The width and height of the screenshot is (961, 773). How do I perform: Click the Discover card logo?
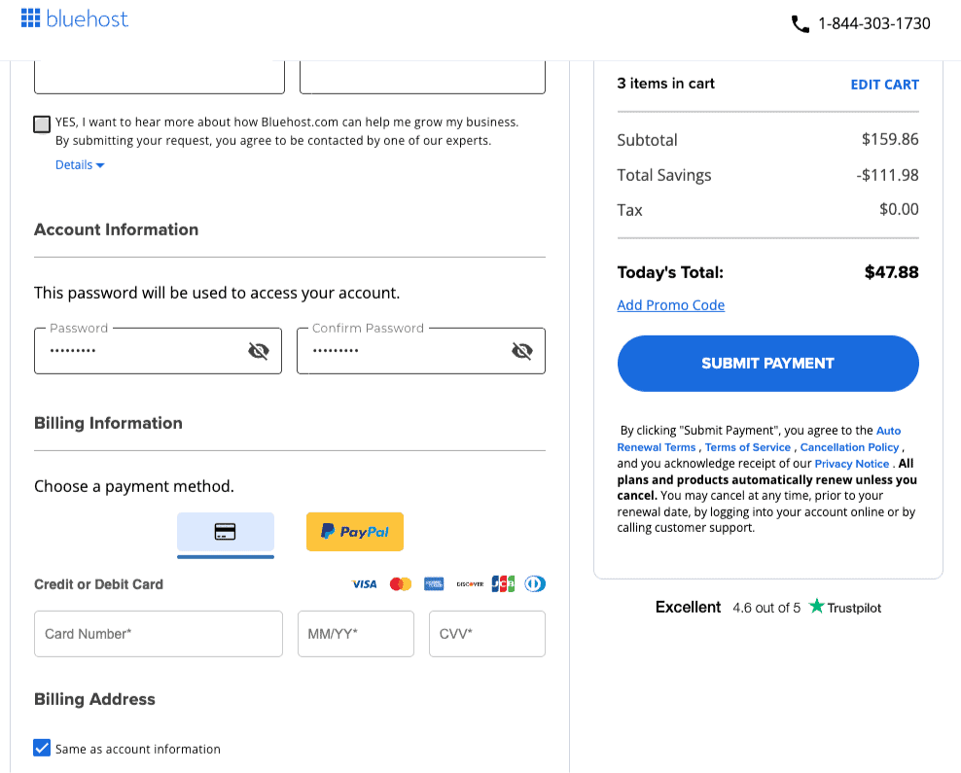tap(470, 584)
